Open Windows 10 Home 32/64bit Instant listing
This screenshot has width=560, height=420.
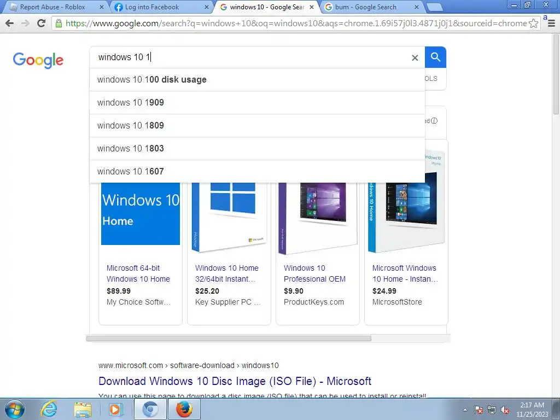coord(226,273)
